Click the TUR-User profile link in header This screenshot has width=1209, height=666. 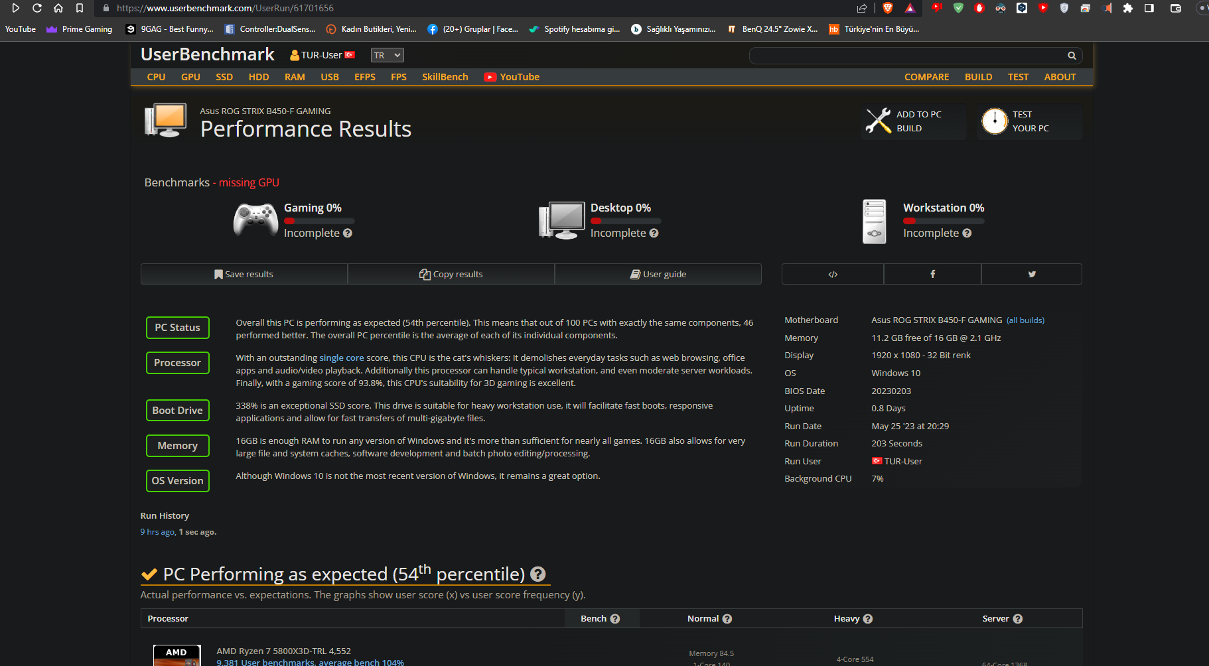[x=322, y=55]
